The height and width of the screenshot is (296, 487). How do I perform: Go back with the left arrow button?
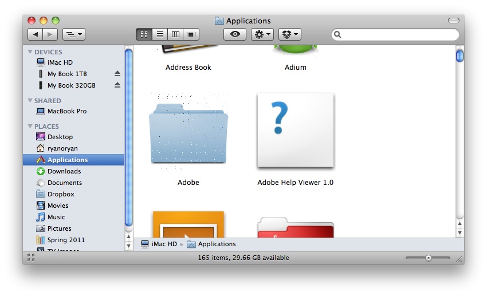(35, 34)
